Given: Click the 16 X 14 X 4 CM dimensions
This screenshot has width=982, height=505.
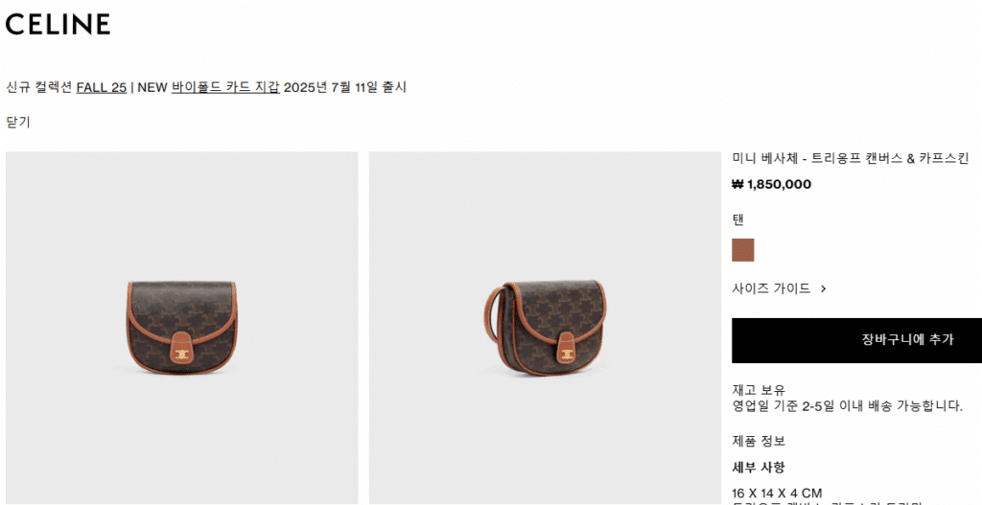Looking at the screenshot, I should point(777,494).
